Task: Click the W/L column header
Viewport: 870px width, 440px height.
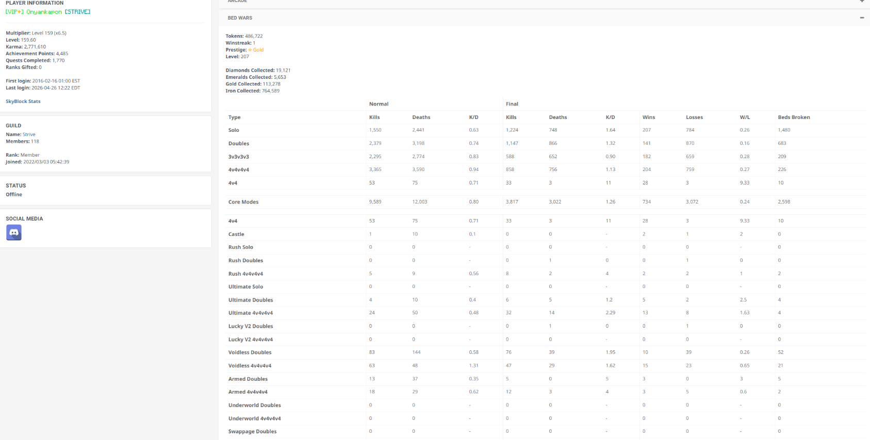Action: tap(745, 117)
